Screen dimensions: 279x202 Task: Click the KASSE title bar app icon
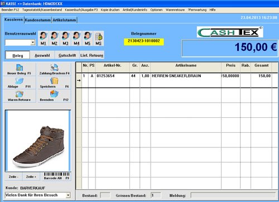(3, 3)
